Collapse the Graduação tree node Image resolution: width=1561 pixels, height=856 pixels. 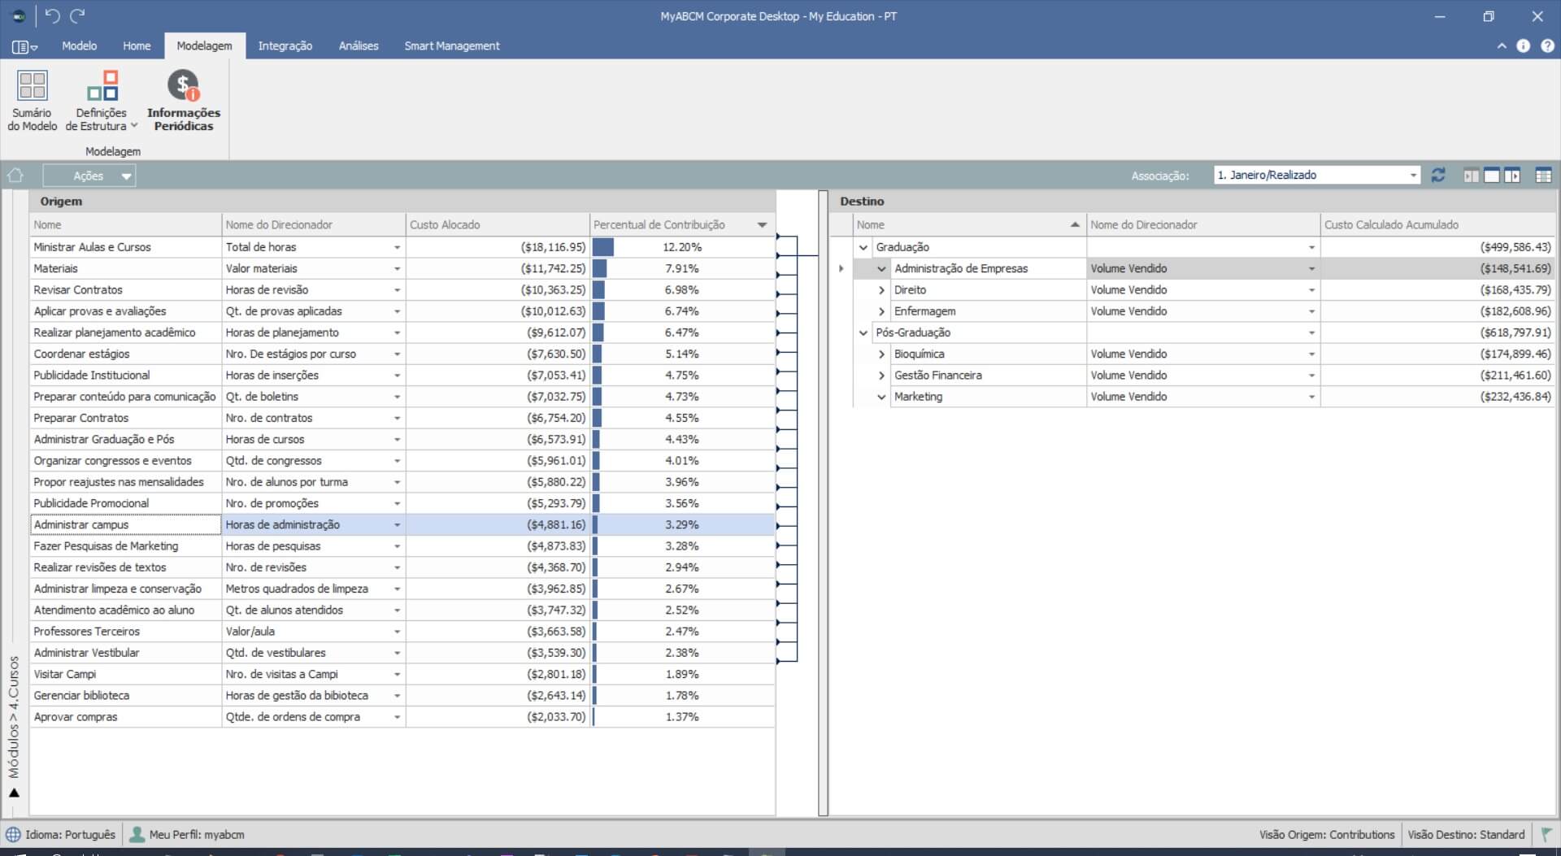click(863, 247)
